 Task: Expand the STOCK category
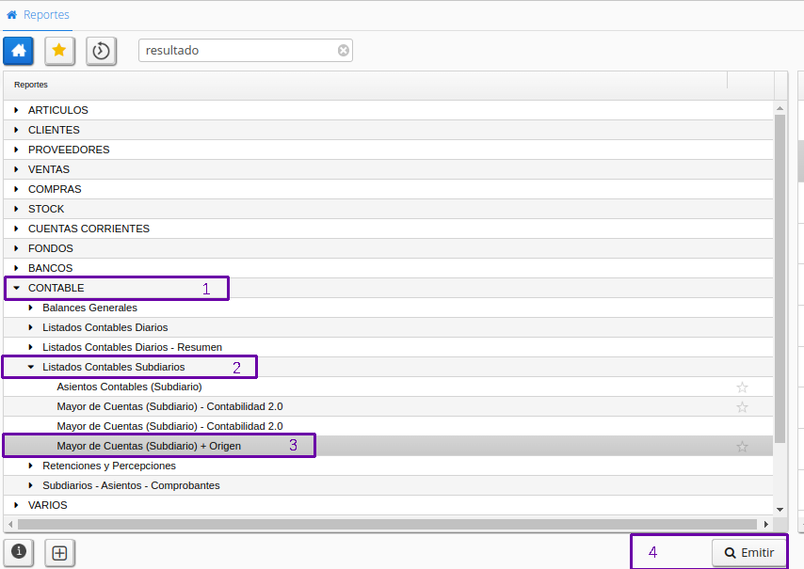[16, 209]
